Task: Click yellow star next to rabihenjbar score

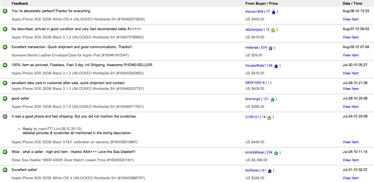Action: click(x=273, y=30)
